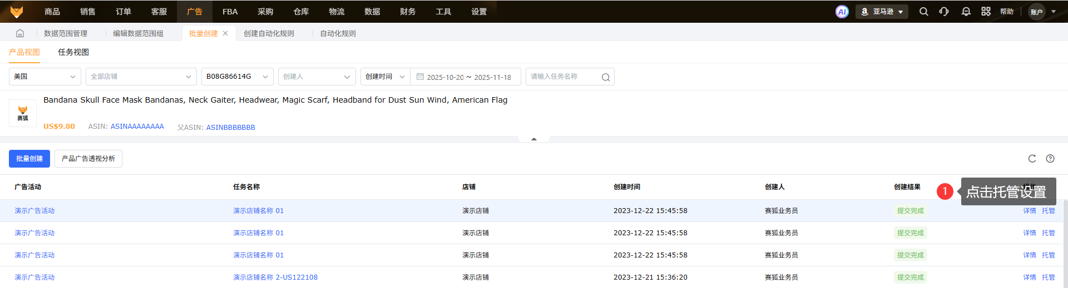Click the customer support headset icon
Image resolution: width=1068 pixels, height=288 pixels.
coord(944,12)
